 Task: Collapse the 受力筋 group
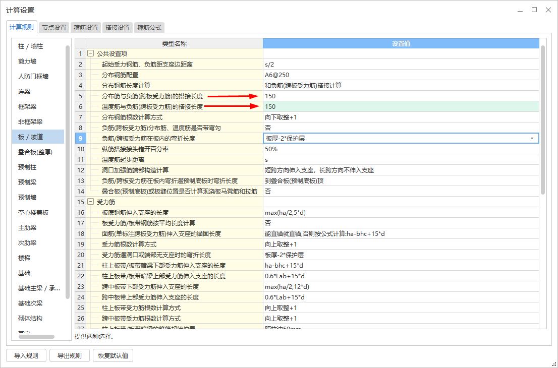click(x=90, y=202)
